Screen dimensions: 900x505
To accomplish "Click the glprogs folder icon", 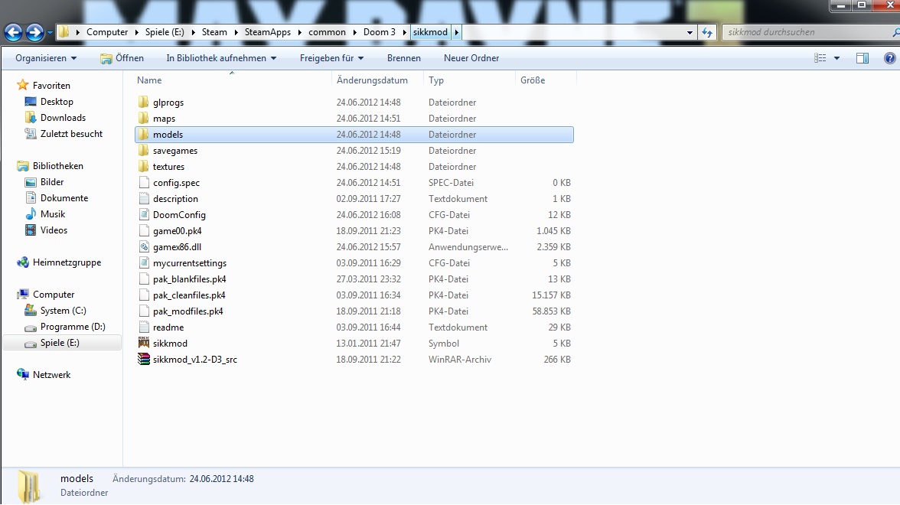I will click(144, 103).
